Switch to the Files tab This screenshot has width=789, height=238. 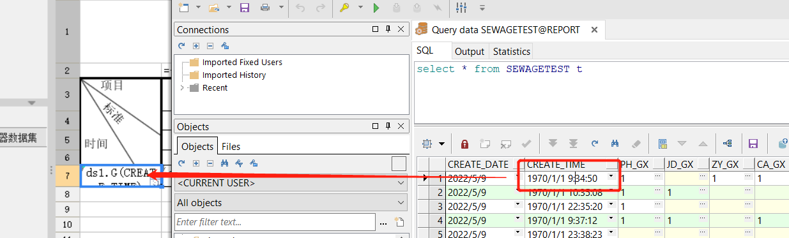231,146
